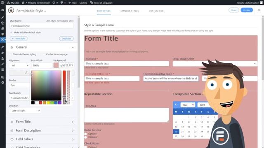Open the Appearance sidebar icon
The width and height of the screenshot is (264, 148).
coord(3,47)
